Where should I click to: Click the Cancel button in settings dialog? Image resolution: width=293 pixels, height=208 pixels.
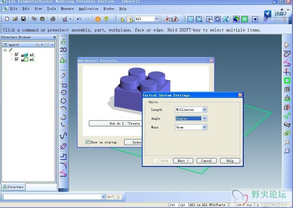click(x=206, y=161)
